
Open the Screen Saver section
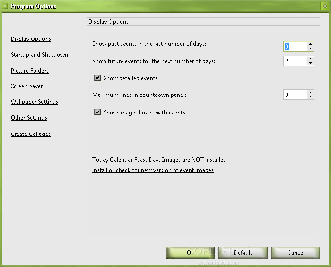coord(27,86)
